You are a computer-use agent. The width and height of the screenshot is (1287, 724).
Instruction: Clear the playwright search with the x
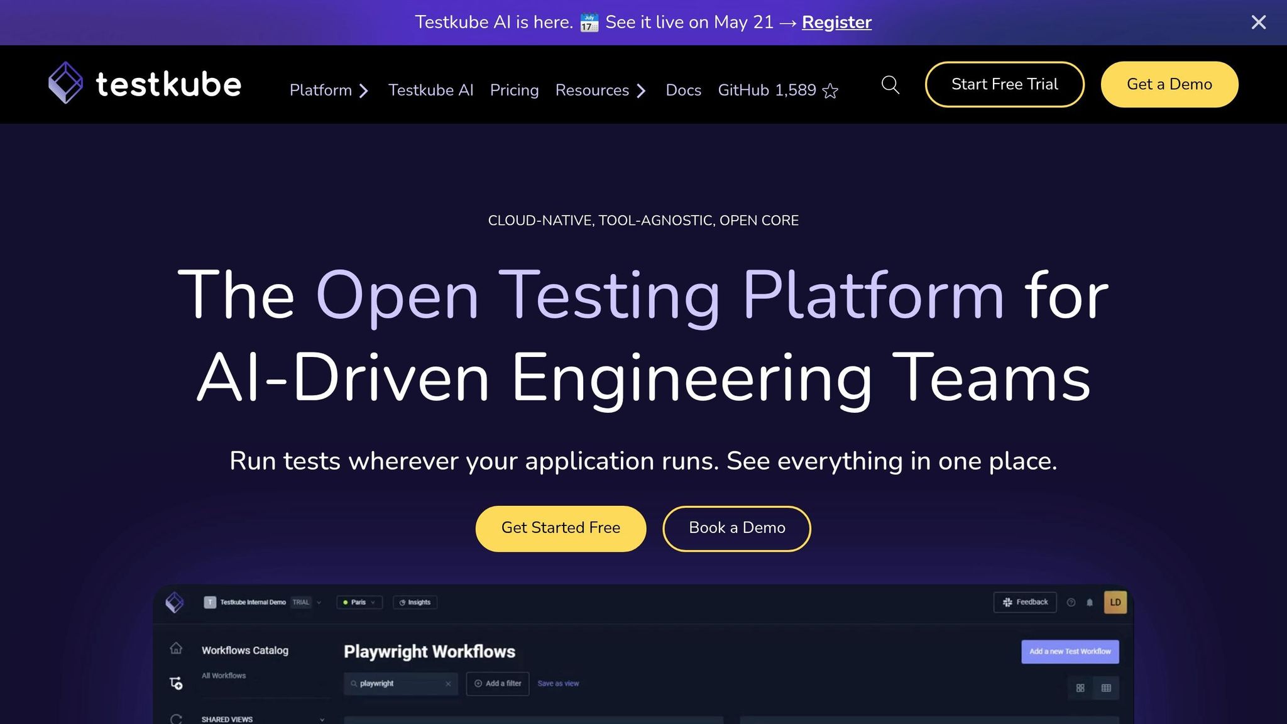448,684
